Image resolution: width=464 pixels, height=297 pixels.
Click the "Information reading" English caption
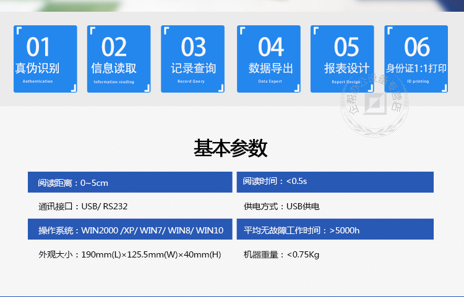coord(114,82)
